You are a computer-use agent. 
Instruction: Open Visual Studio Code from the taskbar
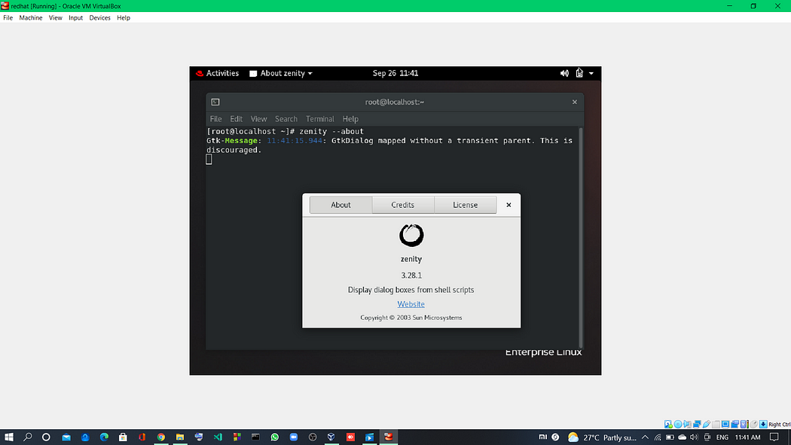click(218, 437)
